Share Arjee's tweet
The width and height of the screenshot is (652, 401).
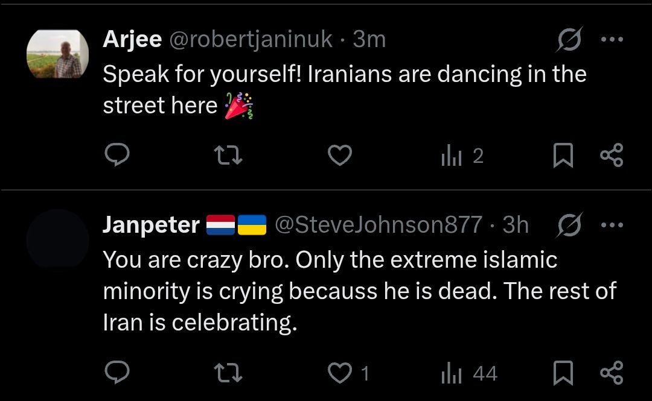coord(611,156)
